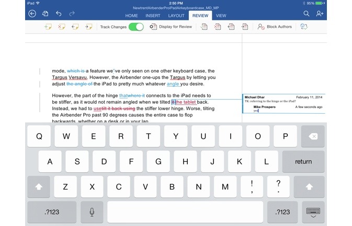The width and height of the screenshot is (352, 226).
Task: Toggle Track Changes switch off
Action: (136, 27)
